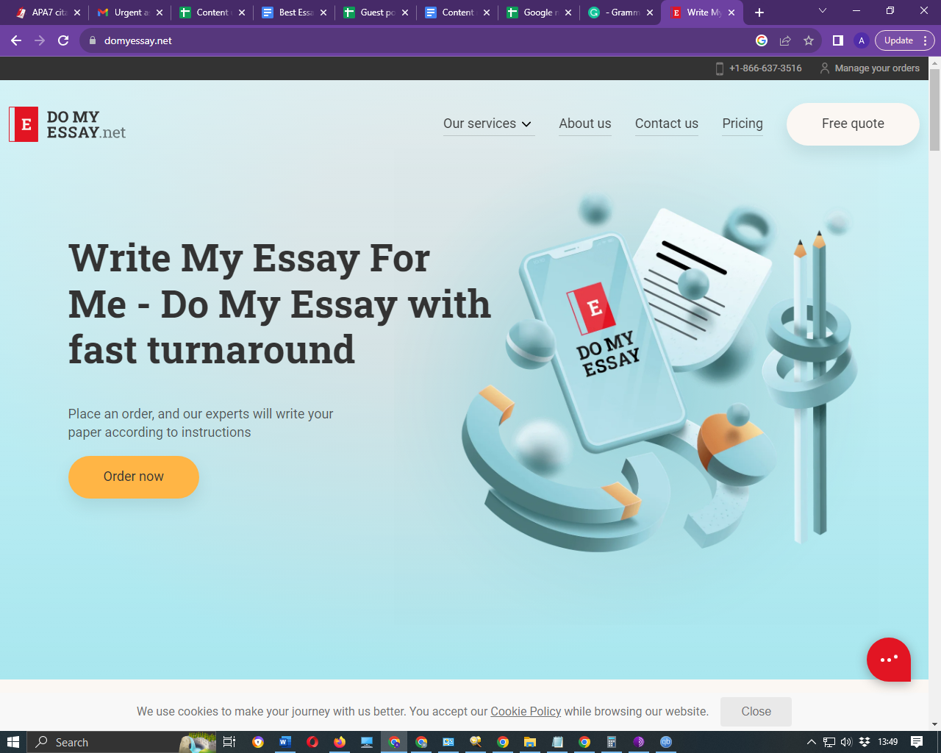Close the Urgent Gmail tab
The width and height of the screenshot is (941, 753).
point(160,13)
